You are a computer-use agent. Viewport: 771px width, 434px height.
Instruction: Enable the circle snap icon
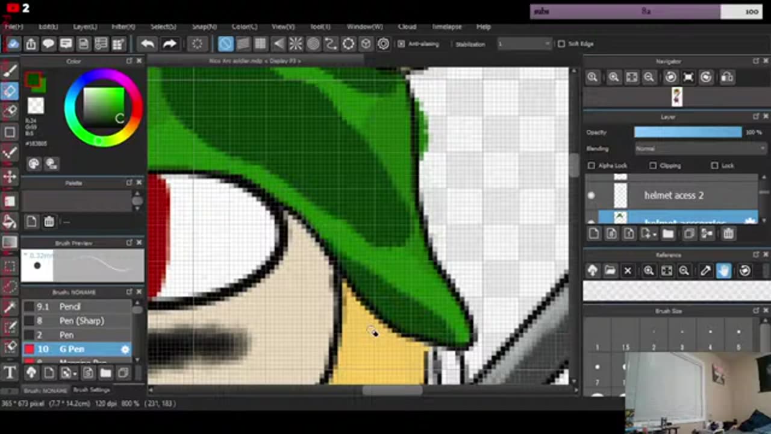coord(313,43)
